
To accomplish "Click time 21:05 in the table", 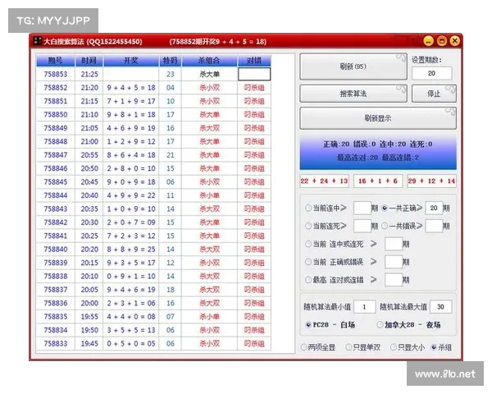I will [89, 128].
